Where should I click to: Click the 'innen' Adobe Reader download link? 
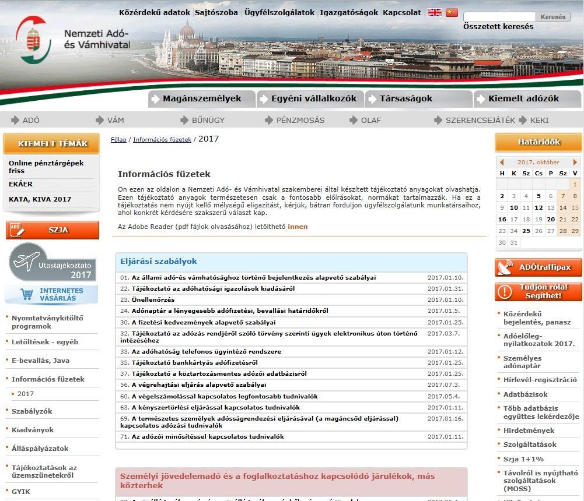pyautogui.click(x=298, y=227)
